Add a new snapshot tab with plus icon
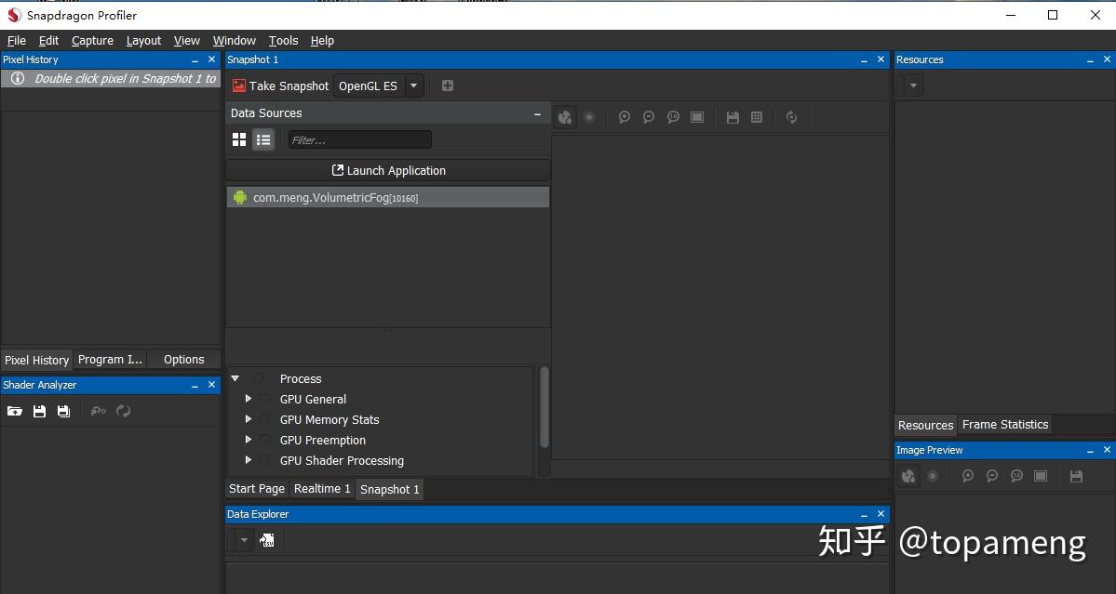Viewport: 1116px width, 594px height. pyautogui.click(x=447, y=86)
